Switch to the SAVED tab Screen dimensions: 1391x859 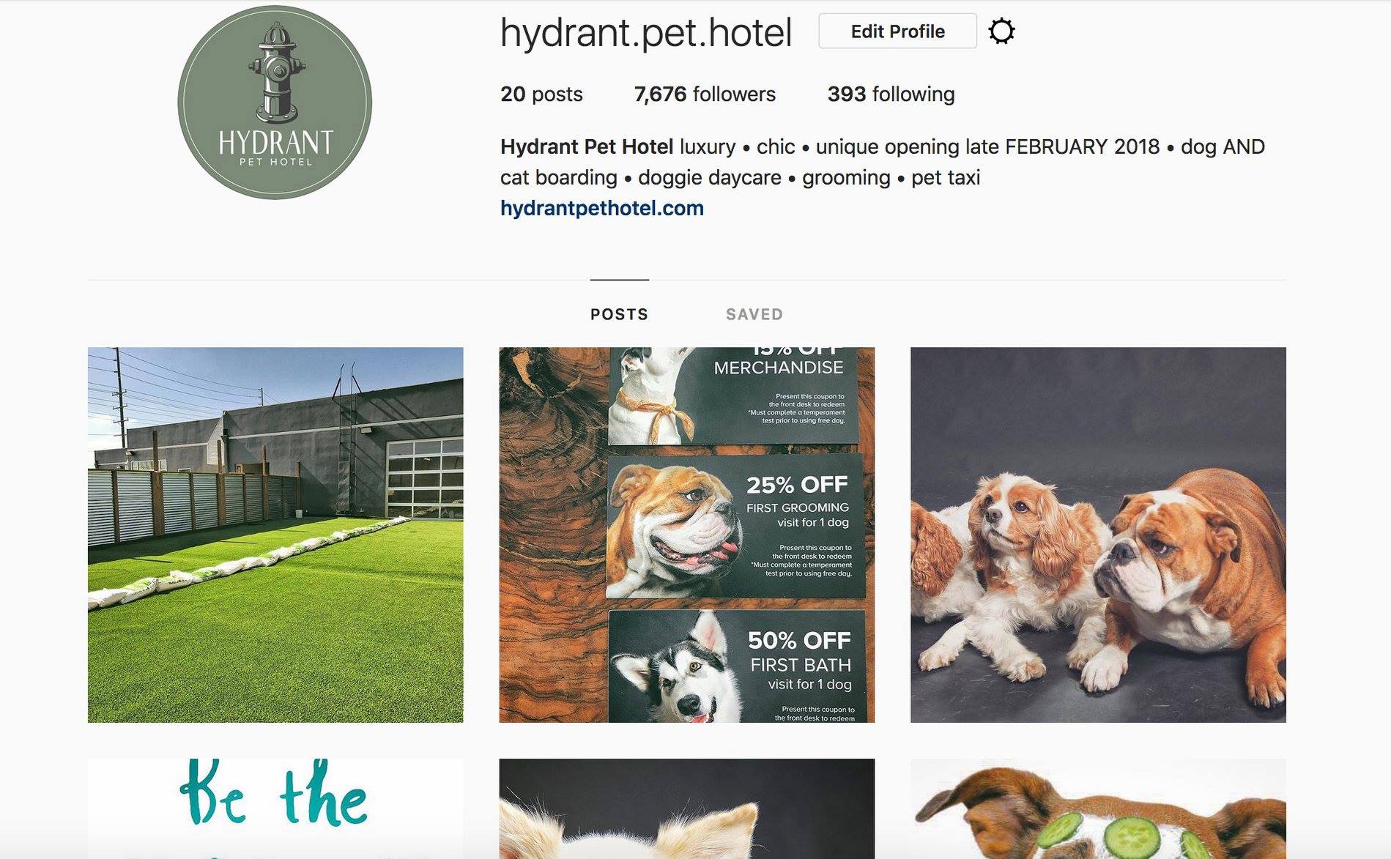pyautogui.click(x=754, y=314)
